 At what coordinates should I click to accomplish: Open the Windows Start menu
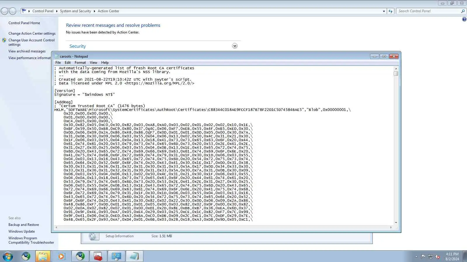click(x=8, y=256)
